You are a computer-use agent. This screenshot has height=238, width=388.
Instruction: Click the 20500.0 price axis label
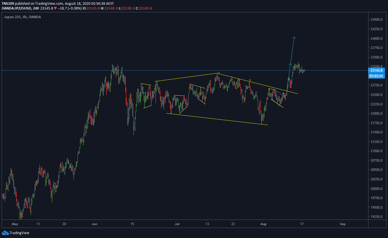(x=377, y=170)
